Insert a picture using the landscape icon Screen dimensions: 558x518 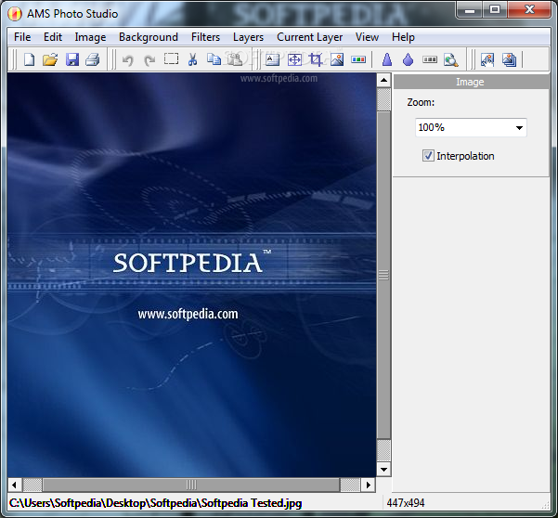pyautogui.click(x=337, y=59)
